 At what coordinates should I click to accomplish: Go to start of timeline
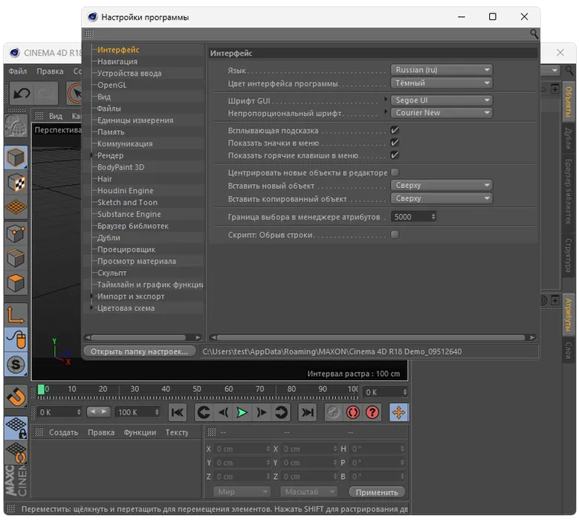coord(178,412)
